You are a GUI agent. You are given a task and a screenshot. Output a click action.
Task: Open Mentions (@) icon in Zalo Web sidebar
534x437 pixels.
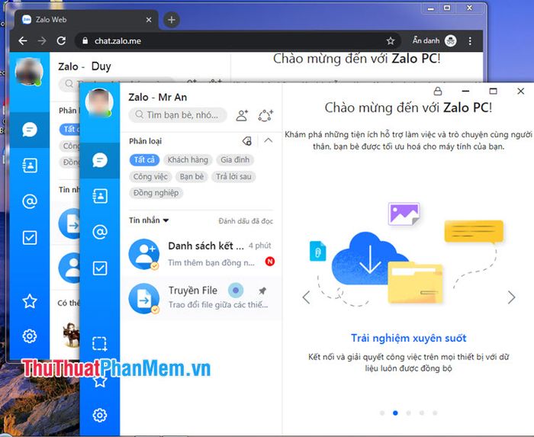pyautogui.click(x=30, y=201)
